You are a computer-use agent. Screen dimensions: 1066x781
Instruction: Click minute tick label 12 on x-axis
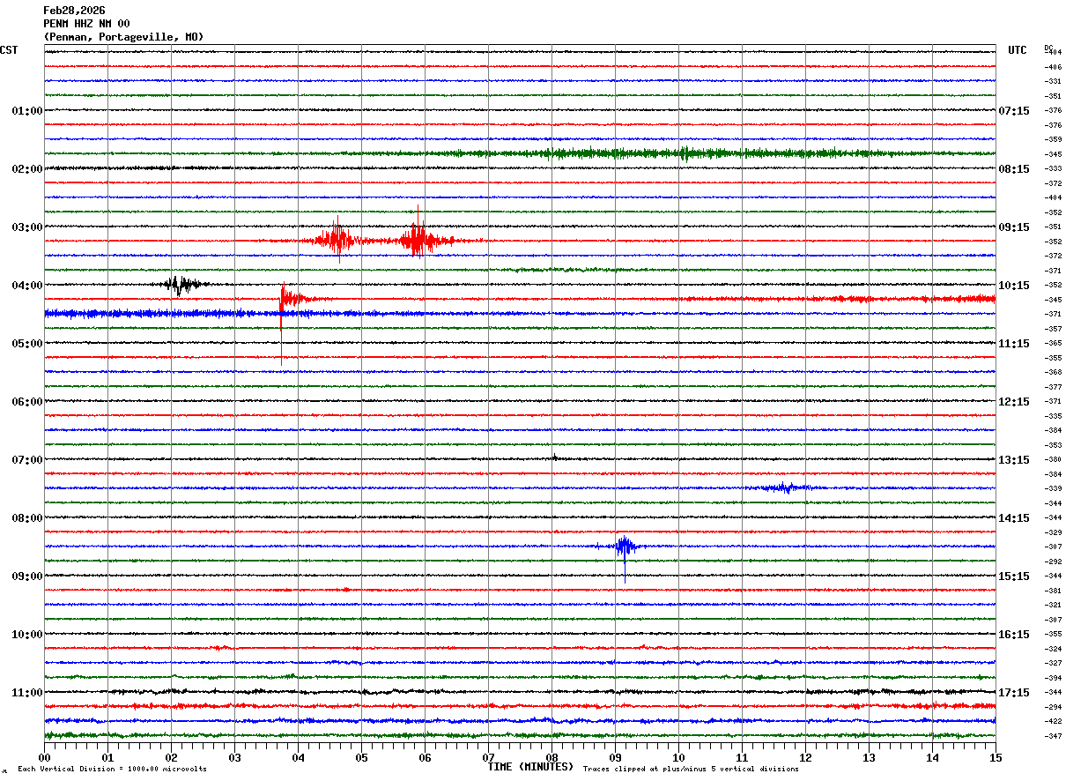805,757
